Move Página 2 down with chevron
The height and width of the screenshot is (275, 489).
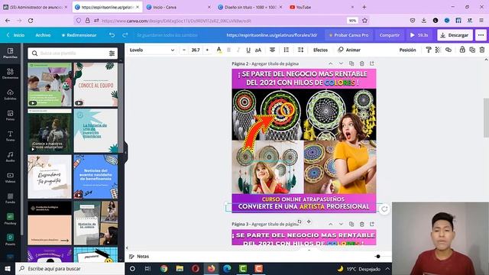click(x=341, y=63)
